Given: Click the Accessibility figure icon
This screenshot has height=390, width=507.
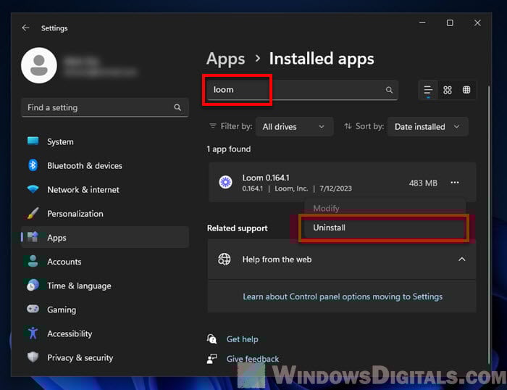Looking at the screenshot, I should pos(33,333).
